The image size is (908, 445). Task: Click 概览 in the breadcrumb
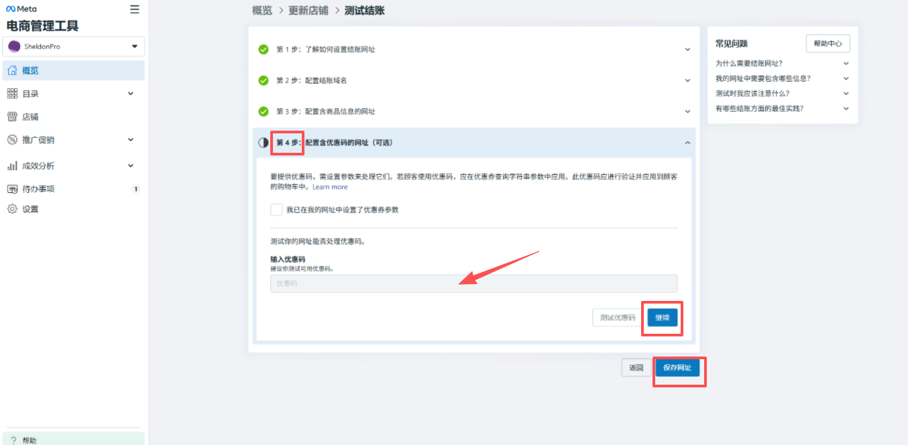point(262,11)
